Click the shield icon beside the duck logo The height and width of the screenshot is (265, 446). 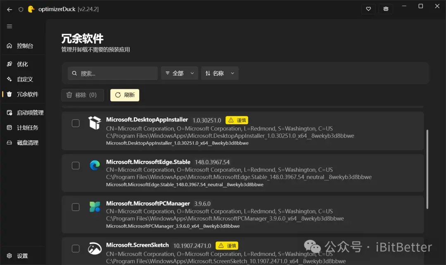point(21,9)
